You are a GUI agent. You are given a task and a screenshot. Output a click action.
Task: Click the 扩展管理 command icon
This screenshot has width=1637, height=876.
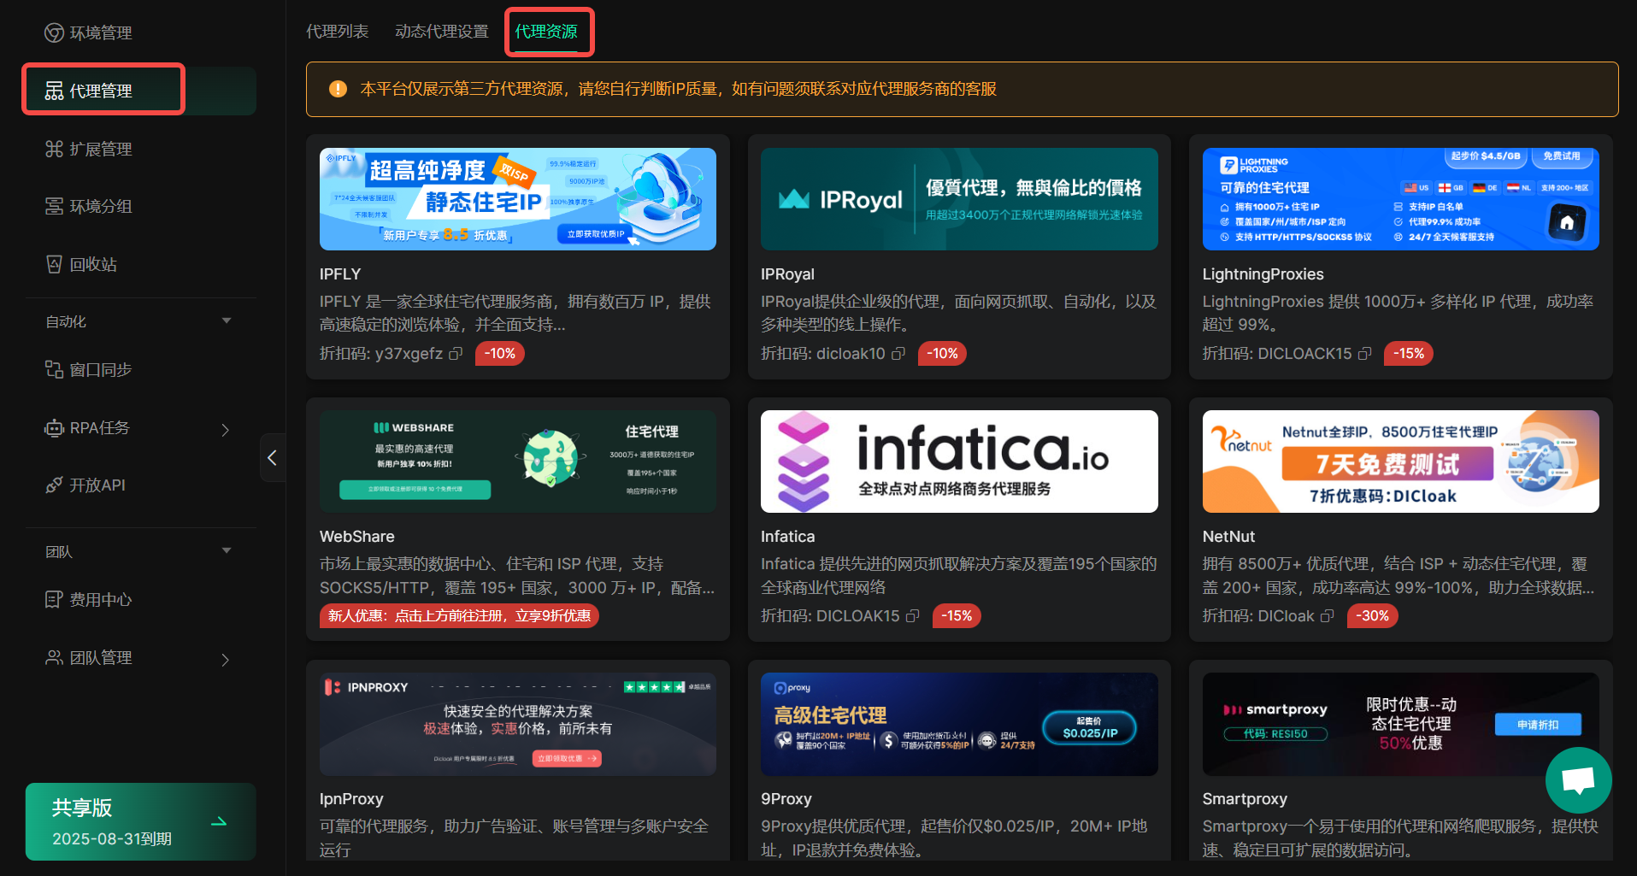(54, 149)
